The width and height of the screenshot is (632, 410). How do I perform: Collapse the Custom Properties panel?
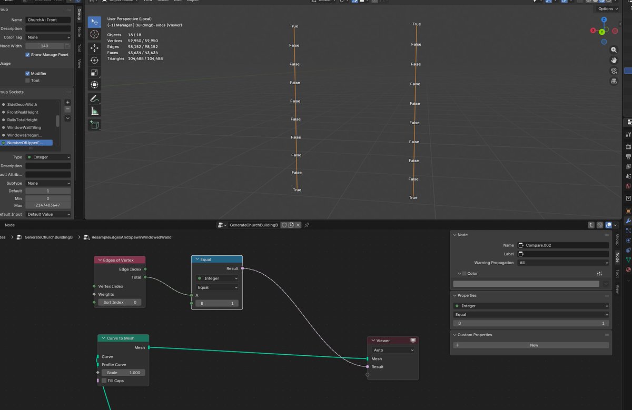coord(455,335)
